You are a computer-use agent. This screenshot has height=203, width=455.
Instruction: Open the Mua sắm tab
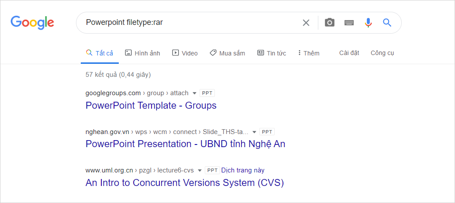pos(227,53)
